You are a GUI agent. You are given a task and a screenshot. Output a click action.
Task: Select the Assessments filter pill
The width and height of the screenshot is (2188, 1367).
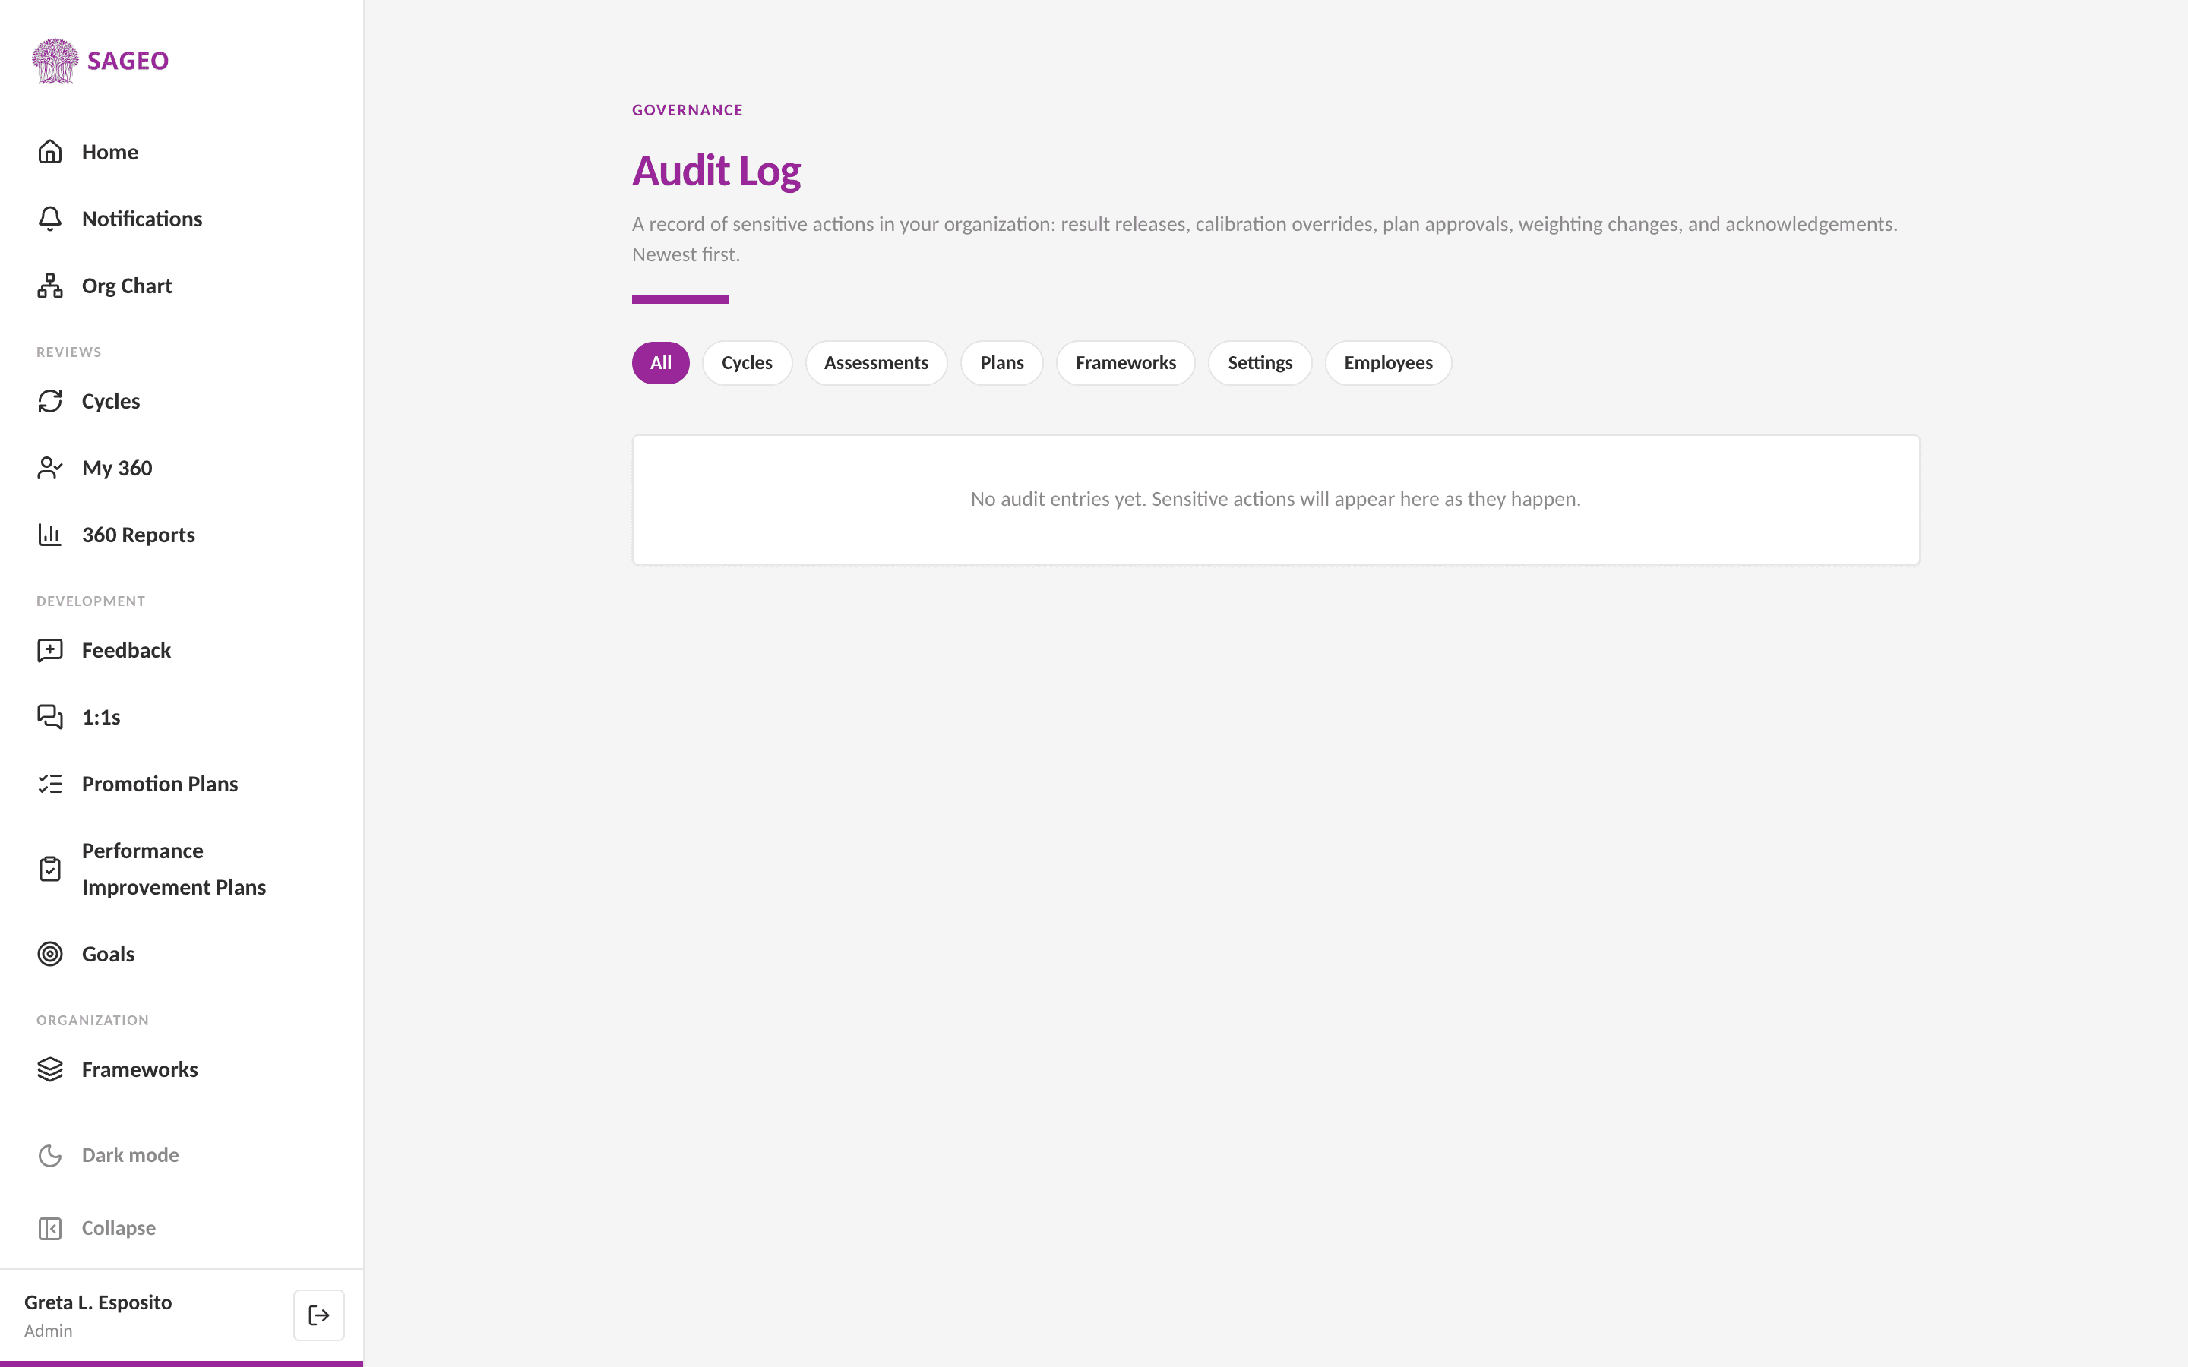[x=876, y=364]
